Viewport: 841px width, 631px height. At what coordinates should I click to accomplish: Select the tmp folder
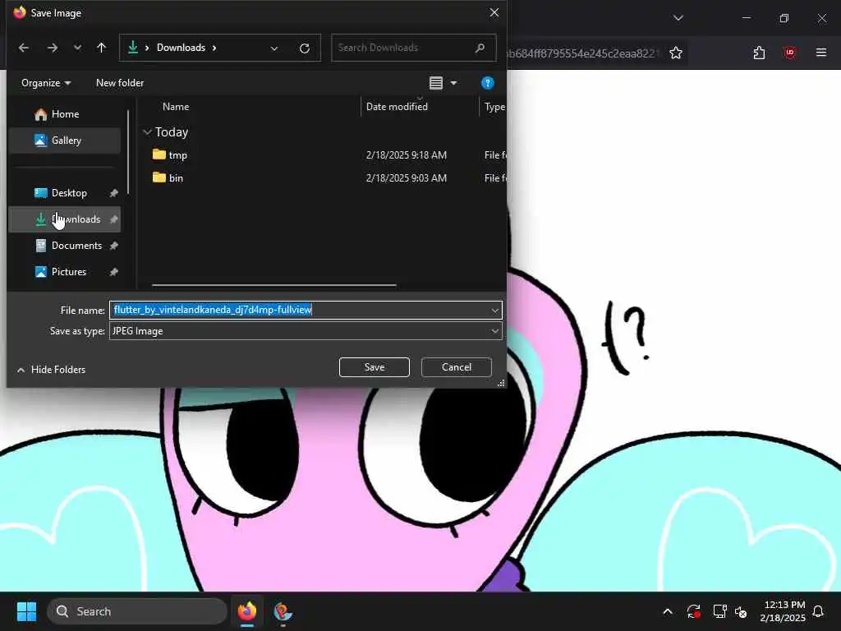[169, 155]
